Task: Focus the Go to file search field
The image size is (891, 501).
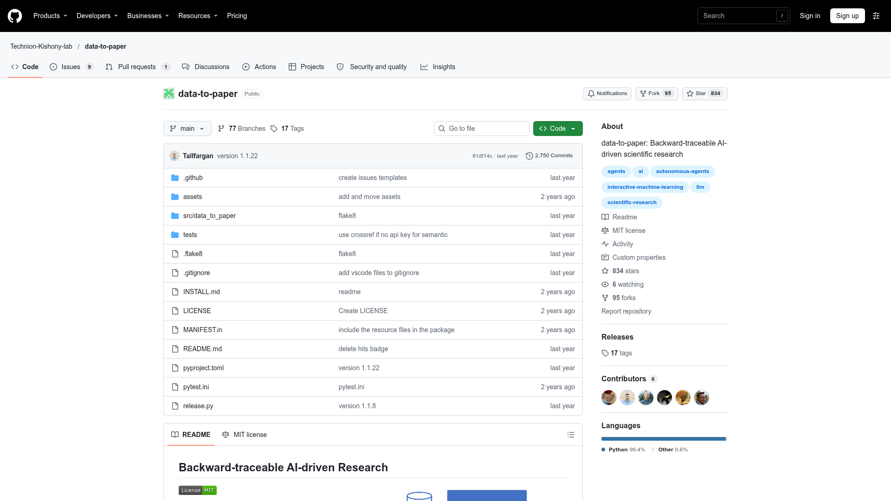Action: click(482, 128)
